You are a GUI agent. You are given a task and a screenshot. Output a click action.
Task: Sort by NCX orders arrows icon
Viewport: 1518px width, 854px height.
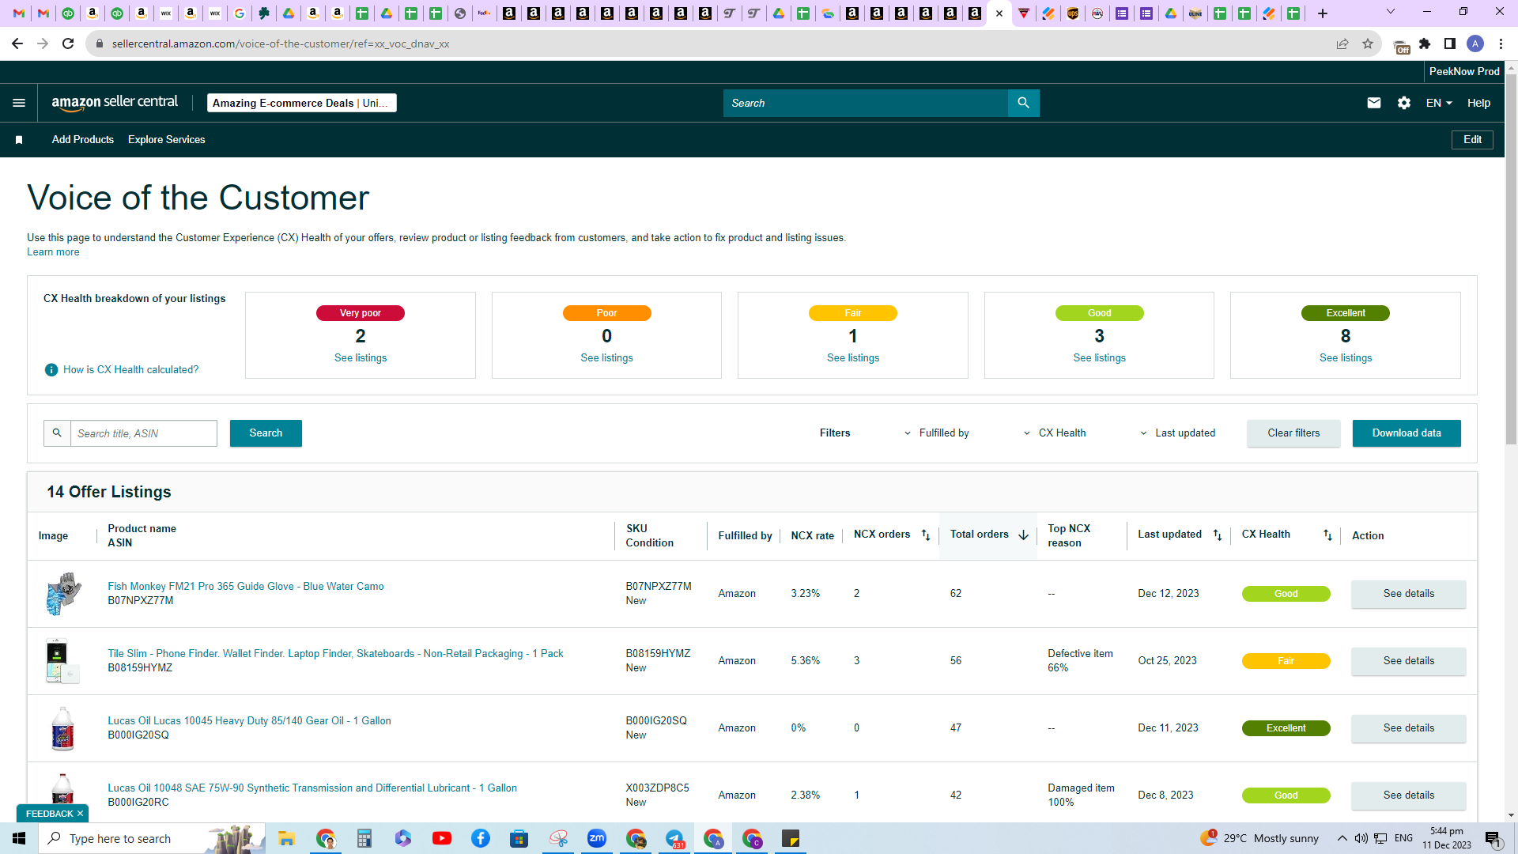click(926, 535)
